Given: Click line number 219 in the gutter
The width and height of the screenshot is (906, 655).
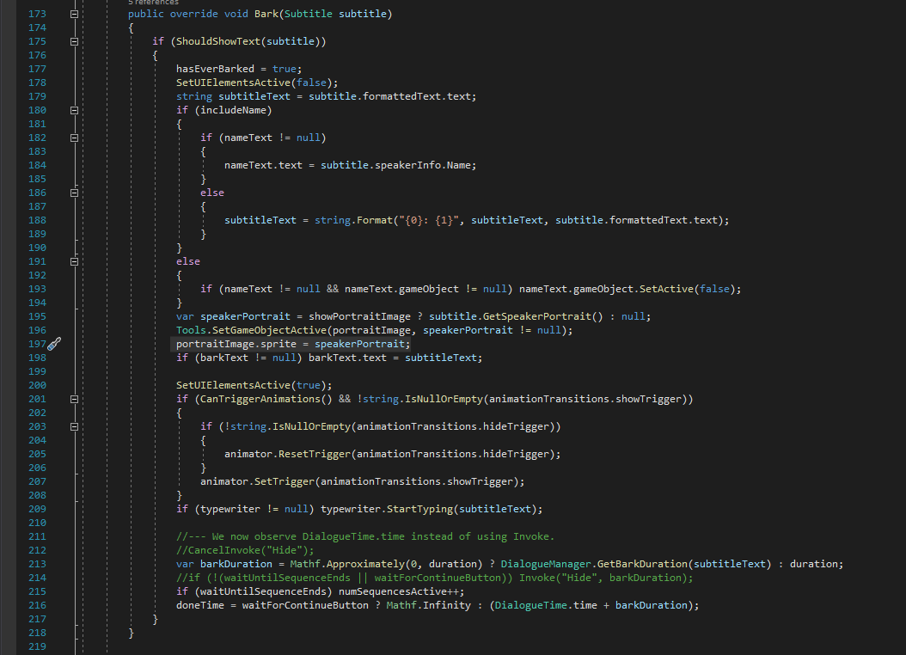Looking at the screenshot, I should point(37,646).
